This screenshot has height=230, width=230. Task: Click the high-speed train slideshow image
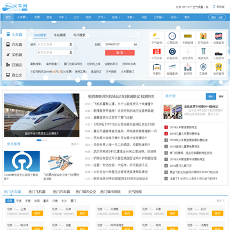[x=42, y=115]
